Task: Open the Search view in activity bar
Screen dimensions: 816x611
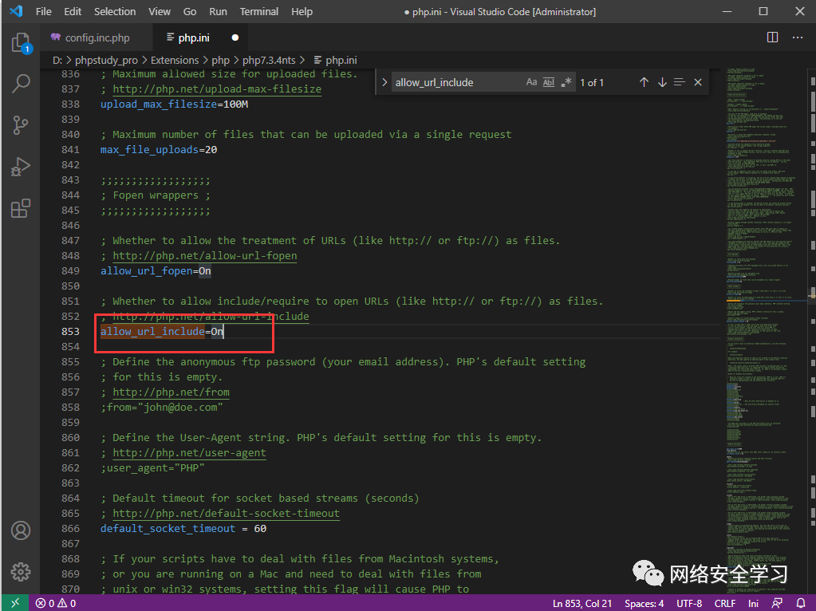Action: click(x=21, y=83)
